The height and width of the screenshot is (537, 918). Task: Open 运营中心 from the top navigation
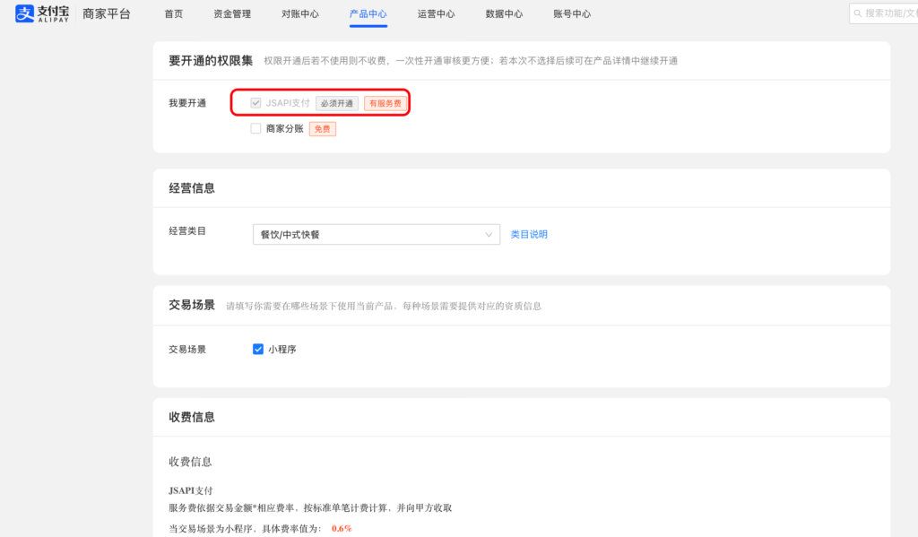pos(436,13)
